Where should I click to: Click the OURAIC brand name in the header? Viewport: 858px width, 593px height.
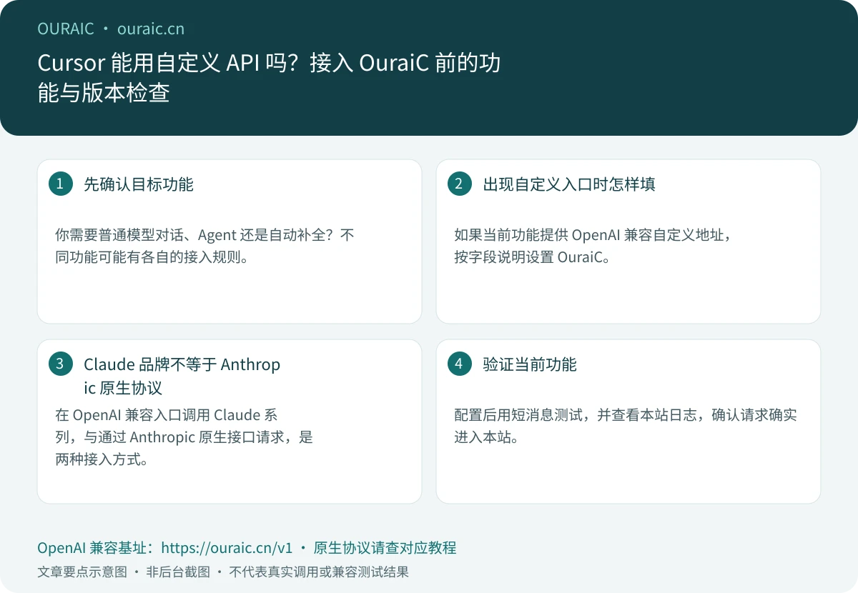coord(66,29)
